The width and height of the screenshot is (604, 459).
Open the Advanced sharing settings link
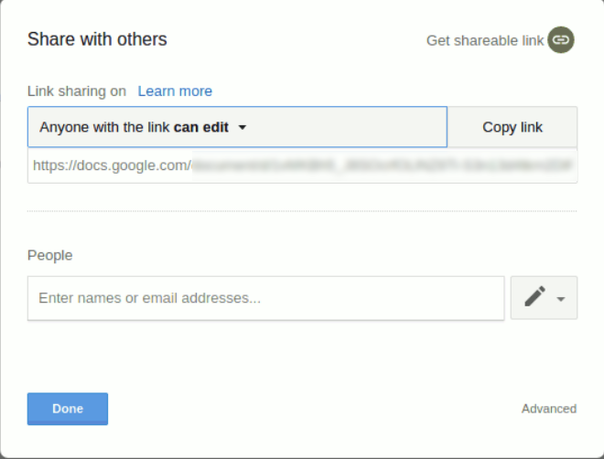pyautogui.click(x=549, y=409)
